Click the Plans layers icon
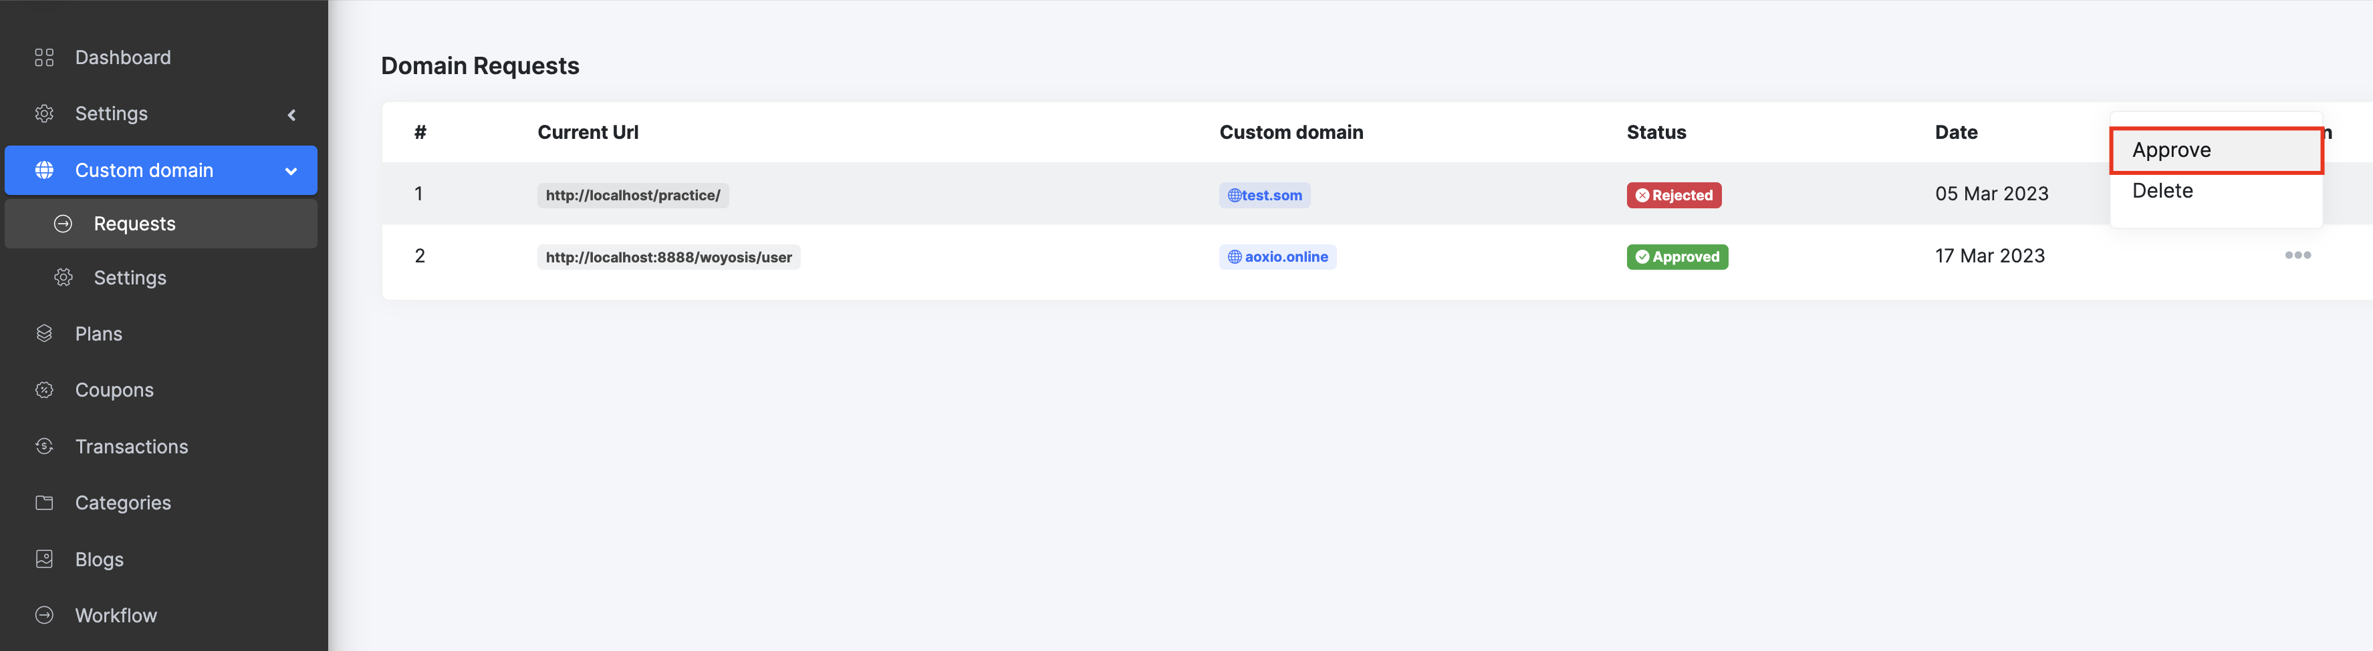 pyautogui.click(x=44, y=333)
